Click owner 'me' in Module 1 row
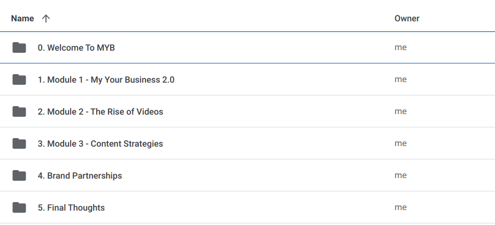This screenshot has width=495, height=225. 400,79
